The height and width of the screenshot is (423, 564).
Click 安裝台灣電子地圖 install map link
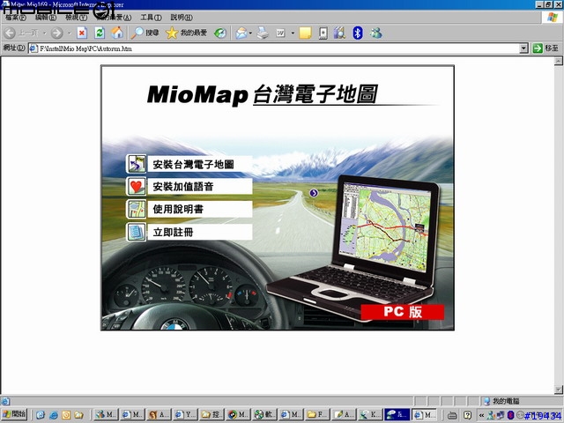pos(200,165)
